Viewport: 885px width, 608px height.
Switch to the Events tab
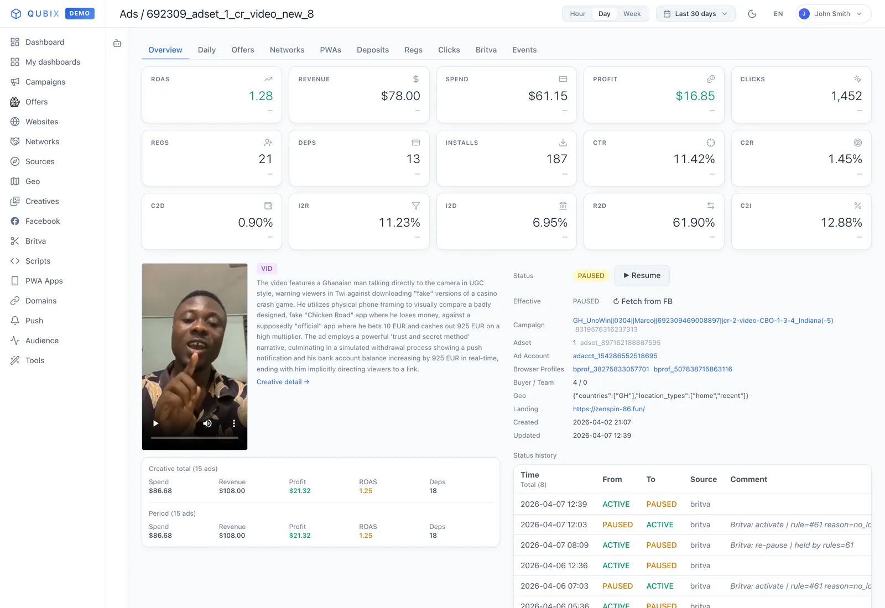(x=524, y=50)
